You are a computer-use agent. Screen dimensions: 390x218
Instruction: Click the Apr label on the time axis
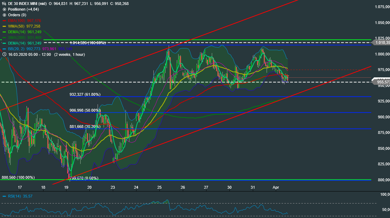[x=276, y=187]
